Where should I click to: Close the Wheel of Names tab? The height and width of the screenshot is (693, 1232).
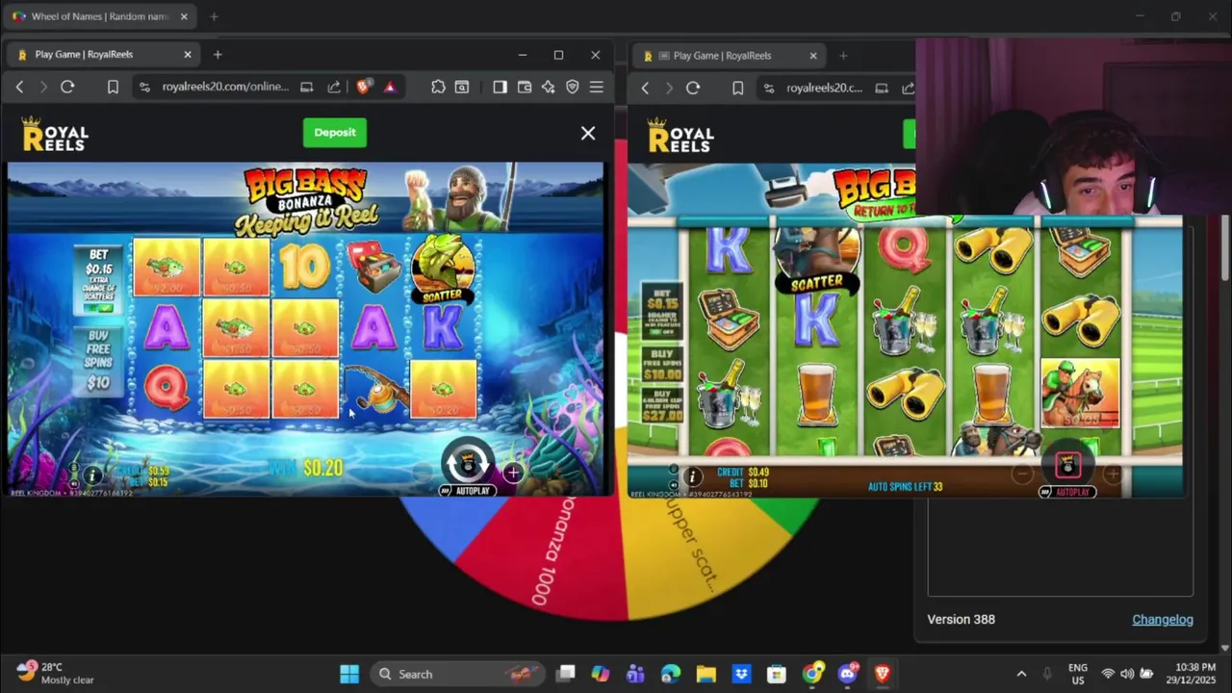coord(184,16)
